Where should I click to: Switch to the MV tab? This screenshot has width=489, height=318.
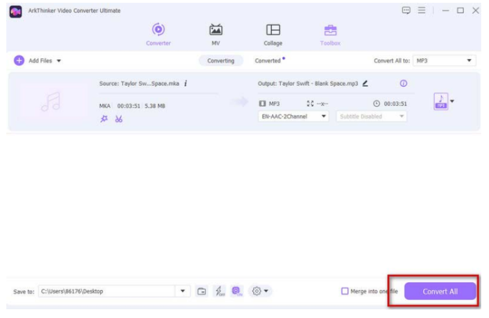(x=216, y=35)
